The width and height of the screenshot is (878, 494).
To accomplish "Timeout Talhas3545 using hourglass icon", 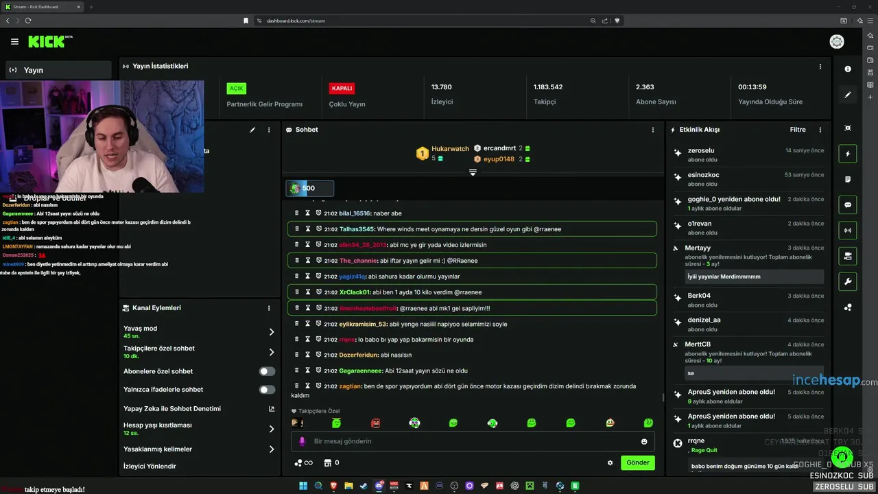I will click(308, 229).
